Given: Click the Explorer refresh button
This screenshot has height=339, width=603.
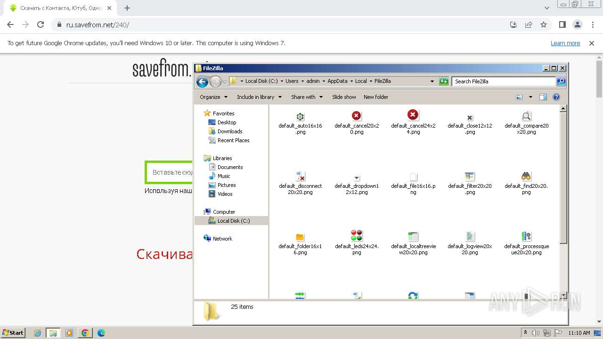Looking at the screenshot, I should [x=444, y=81].
